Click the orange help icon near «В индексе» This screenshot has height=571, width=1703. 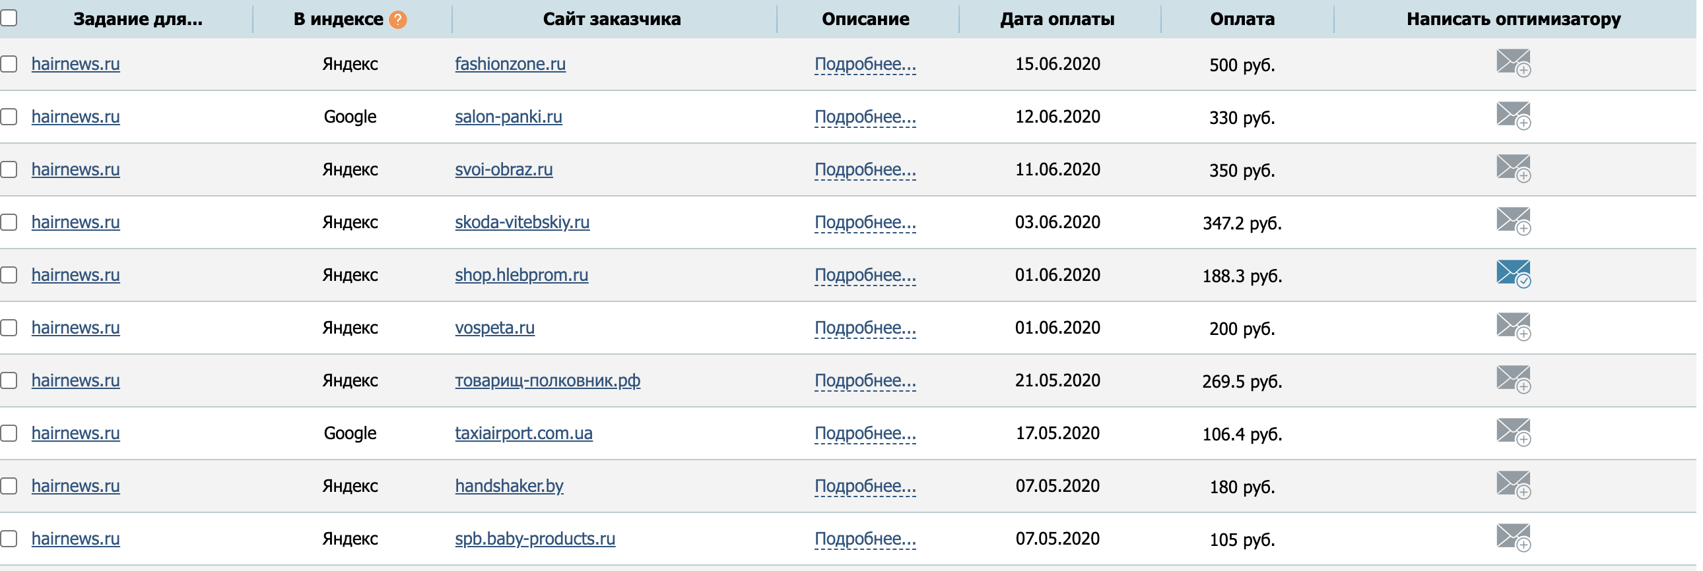(x=397, y=20)
